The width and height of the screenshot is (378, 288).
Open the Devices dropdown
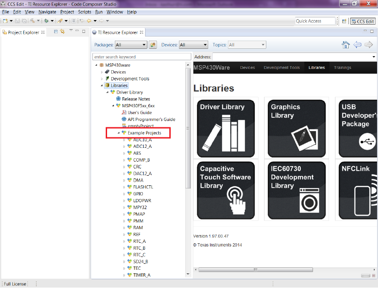point(194,45)
